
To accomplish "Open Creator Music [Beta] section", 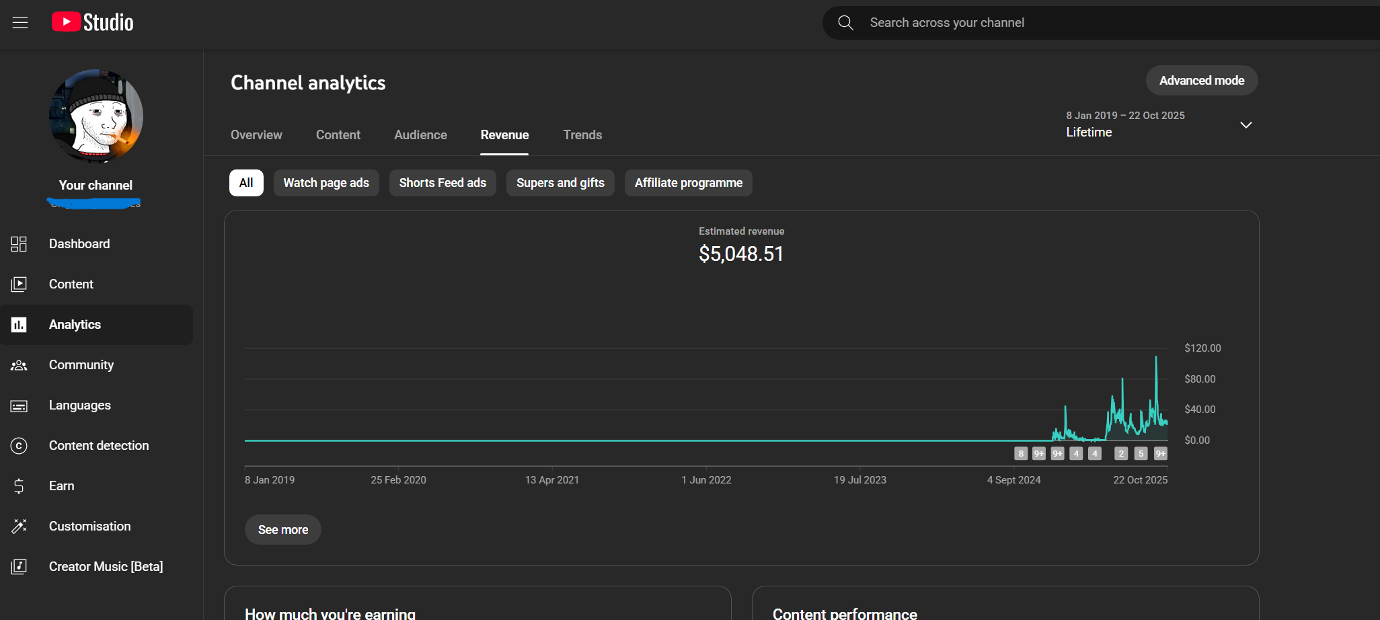I will pyautogui.click(x=106, y=567).
